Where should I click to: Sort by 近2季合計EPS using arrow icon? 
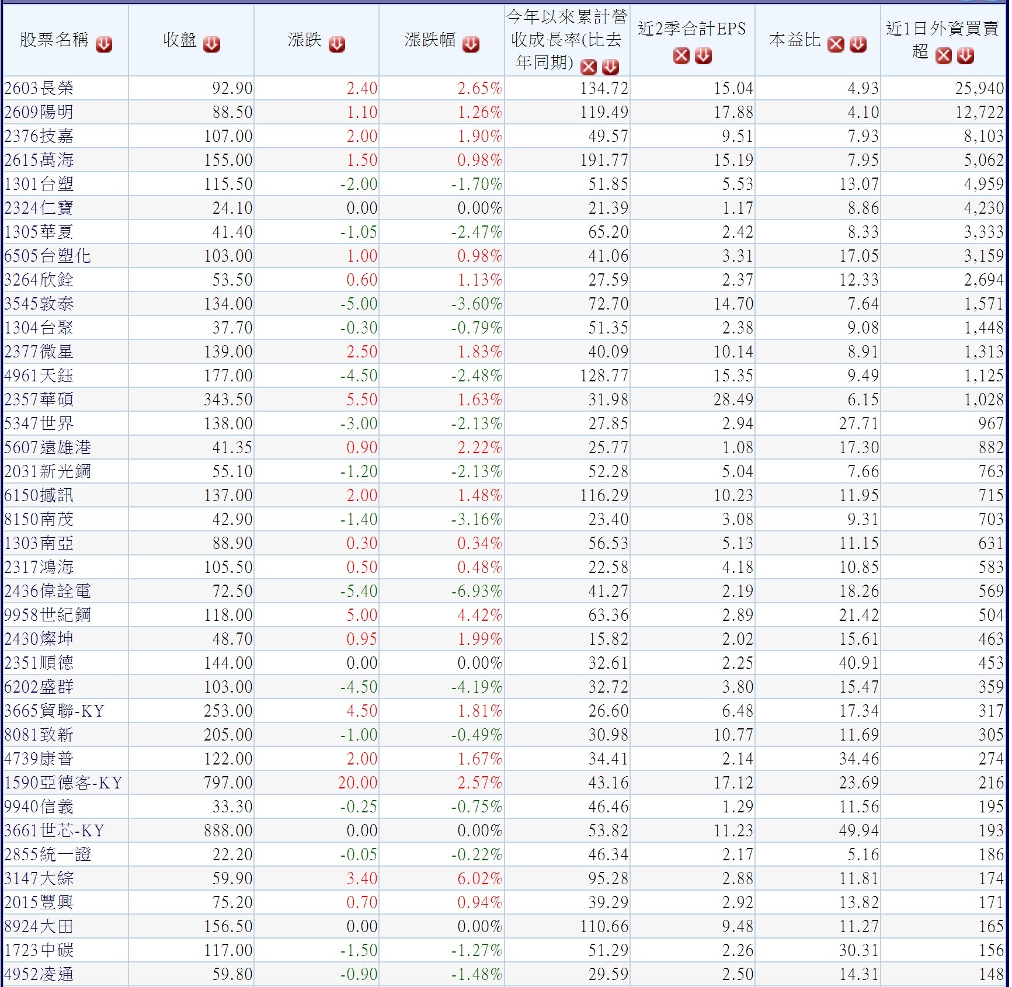coord(703,55)
